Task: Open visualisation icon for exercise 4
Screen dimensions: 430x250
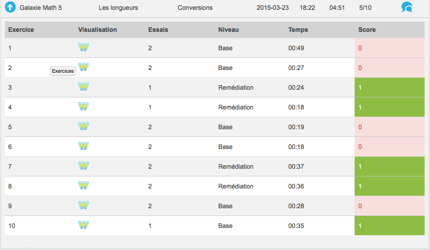Action: pos(83,106)
